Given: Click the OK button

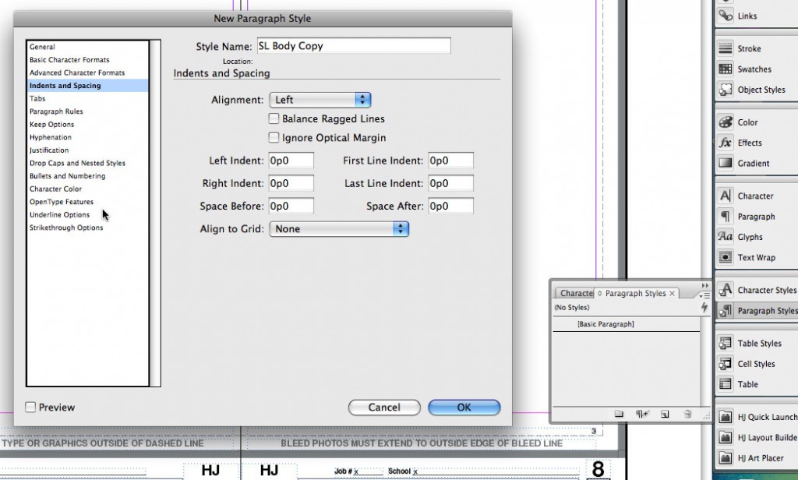Looking at the screenshot, I should pyautogui.click(x=464, y=407).
